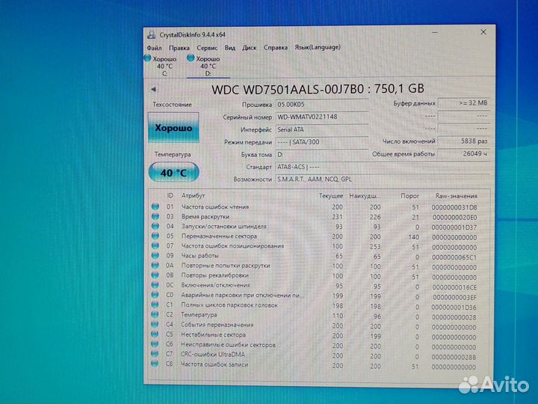Click status icon for attribute 03

tap(155, 216)
